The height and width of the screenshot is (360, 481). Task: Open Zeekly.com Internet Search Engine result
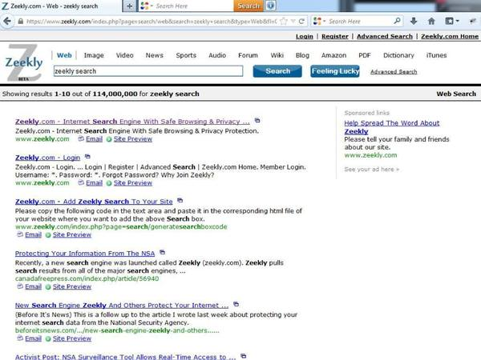(132, 122)
